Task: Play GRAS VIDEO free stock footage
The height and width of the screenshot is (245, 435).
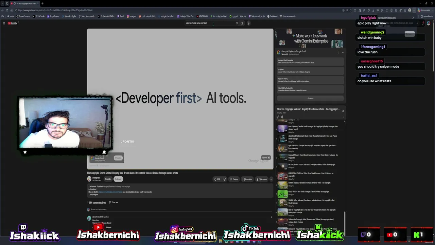Action: tap(310, 194)
